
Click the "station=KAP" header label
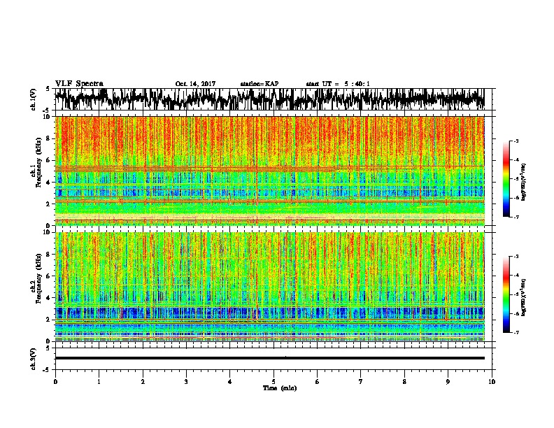260,84
